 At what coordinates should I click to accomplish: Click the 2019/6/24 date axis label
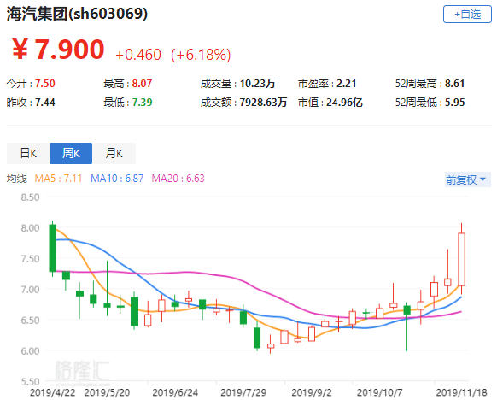pos(175,392)
